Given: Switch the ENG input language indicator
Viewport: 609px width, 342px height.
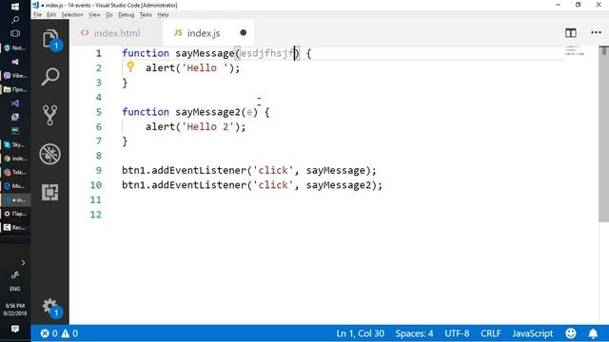Looking at the screenshot, I should tap(15, 289).
